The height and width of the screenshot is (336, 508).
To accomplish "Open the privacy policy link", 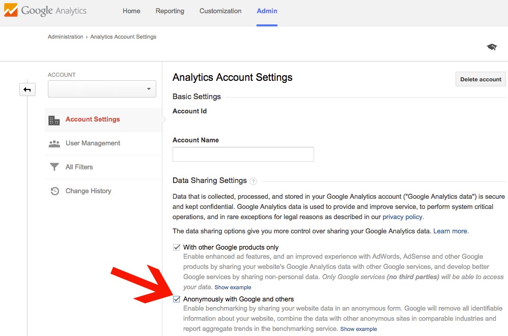I will (x=402, y=217).
